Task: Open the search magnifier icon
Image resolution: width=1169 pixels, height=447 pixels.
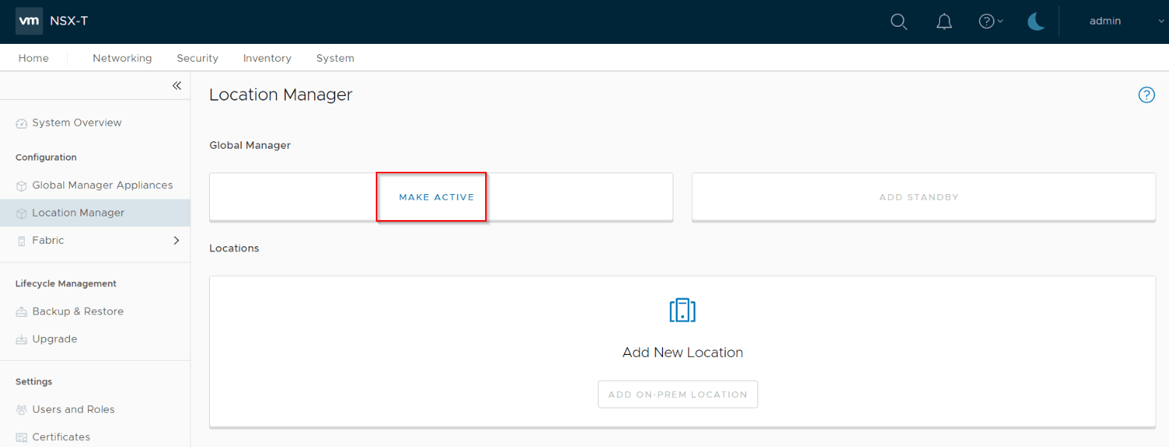Action: click(899, 22)
